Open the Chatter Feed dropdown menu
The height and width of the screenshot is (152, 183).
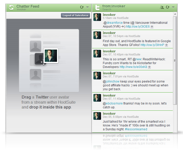click(87, 7)
